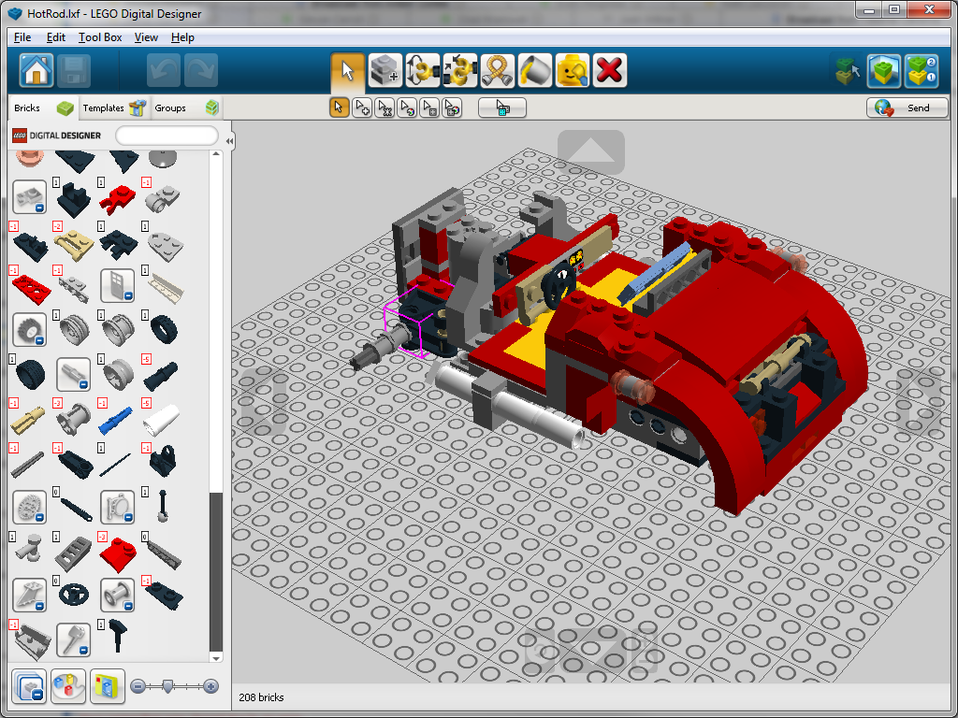Collapse the gear wheel brick category
Screen dimensions: 958x718
pyautogui.click(x=29, y=330)
